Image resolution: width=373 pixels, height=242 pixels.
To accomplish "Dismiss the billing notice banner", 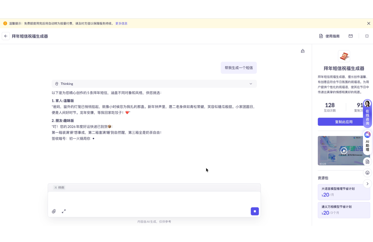I will [368, 23].
